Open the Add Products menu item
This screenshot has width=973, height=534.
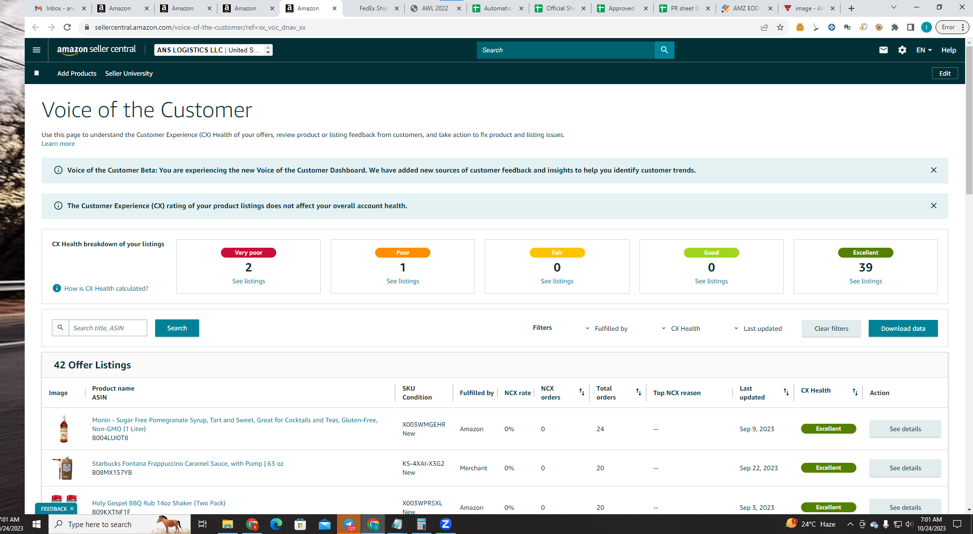(77, 73)
